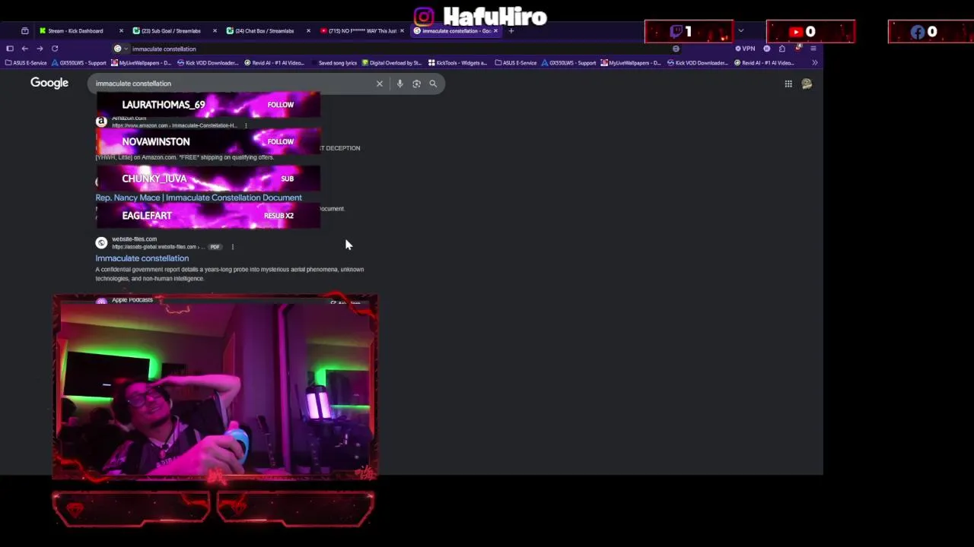This screenshot has height=547, width=974.
Task: Open the Google account avatar
Action: [807, 84]
